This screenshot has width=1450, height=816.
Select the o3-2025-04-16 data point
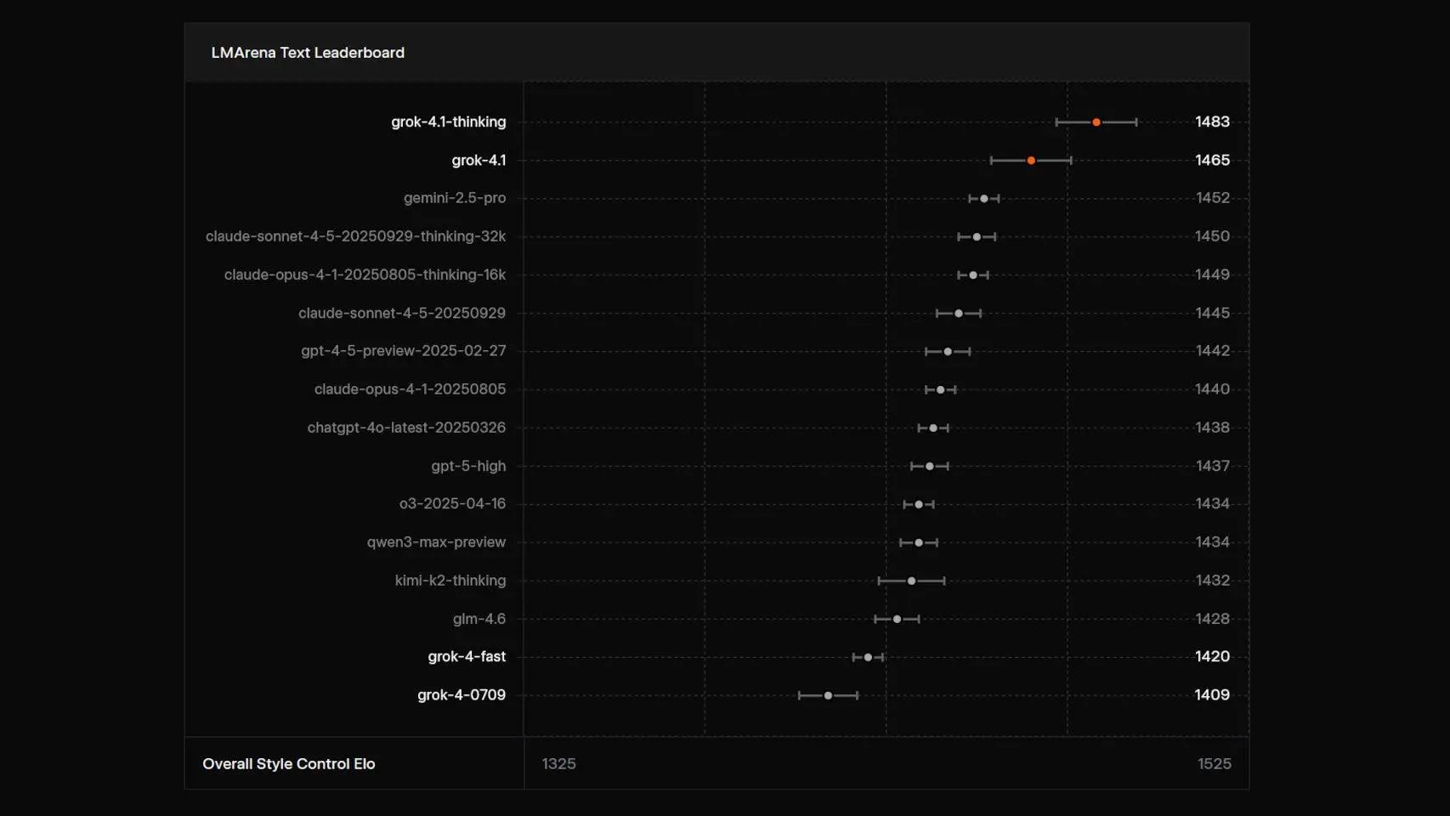tap(919, 505)
